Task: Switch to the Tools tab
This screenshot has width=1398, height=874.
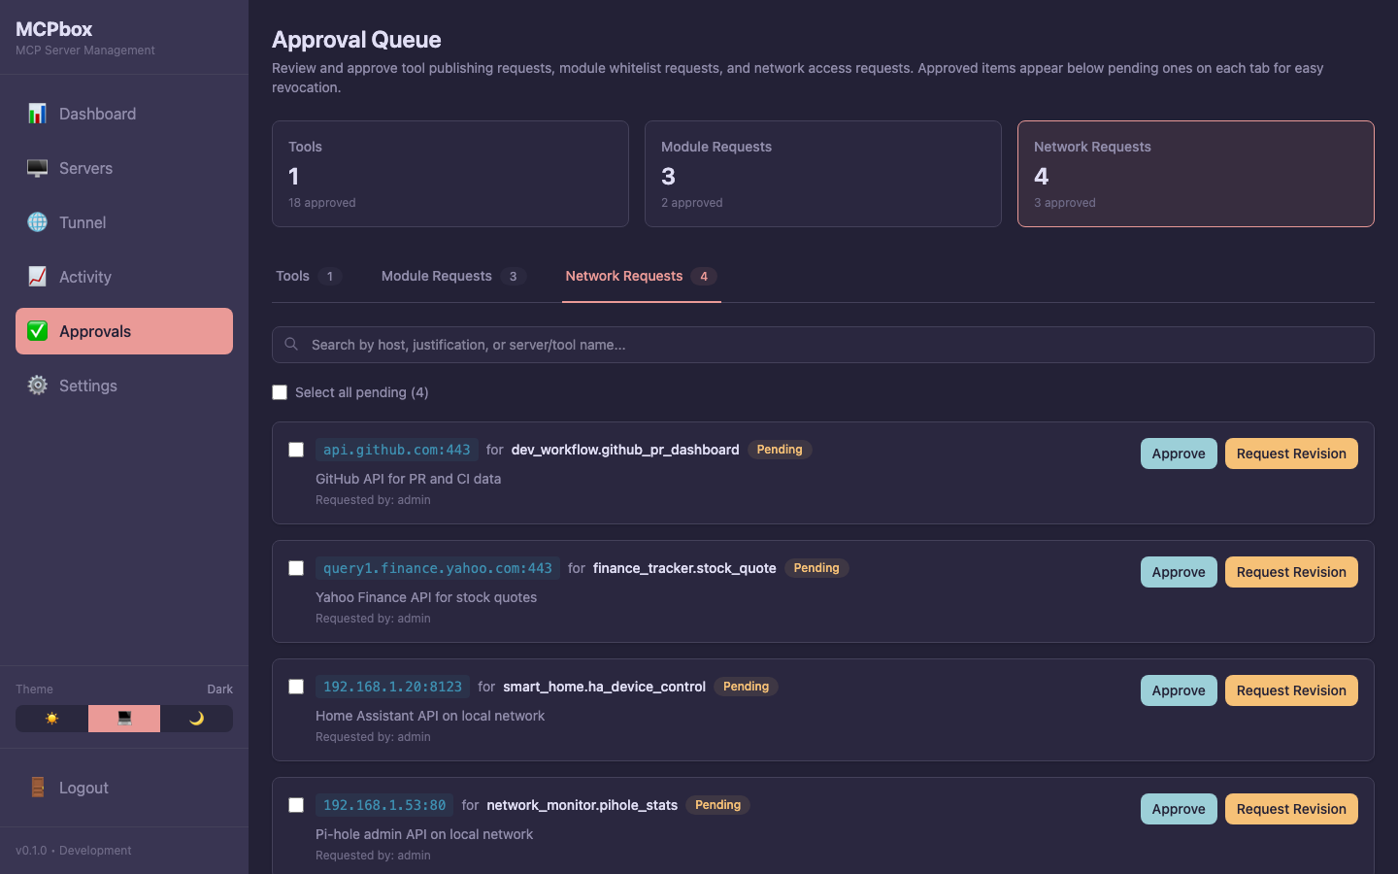Action: pyautogui.click(x=308, y=276)
